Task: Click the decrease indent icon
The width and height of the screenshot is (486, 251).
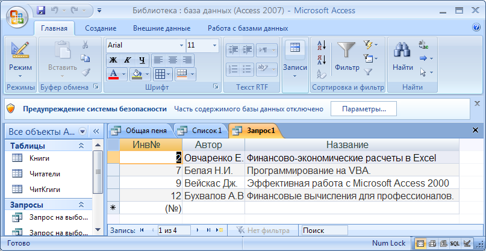Action: pyautogui.click(x=234, y=50)
